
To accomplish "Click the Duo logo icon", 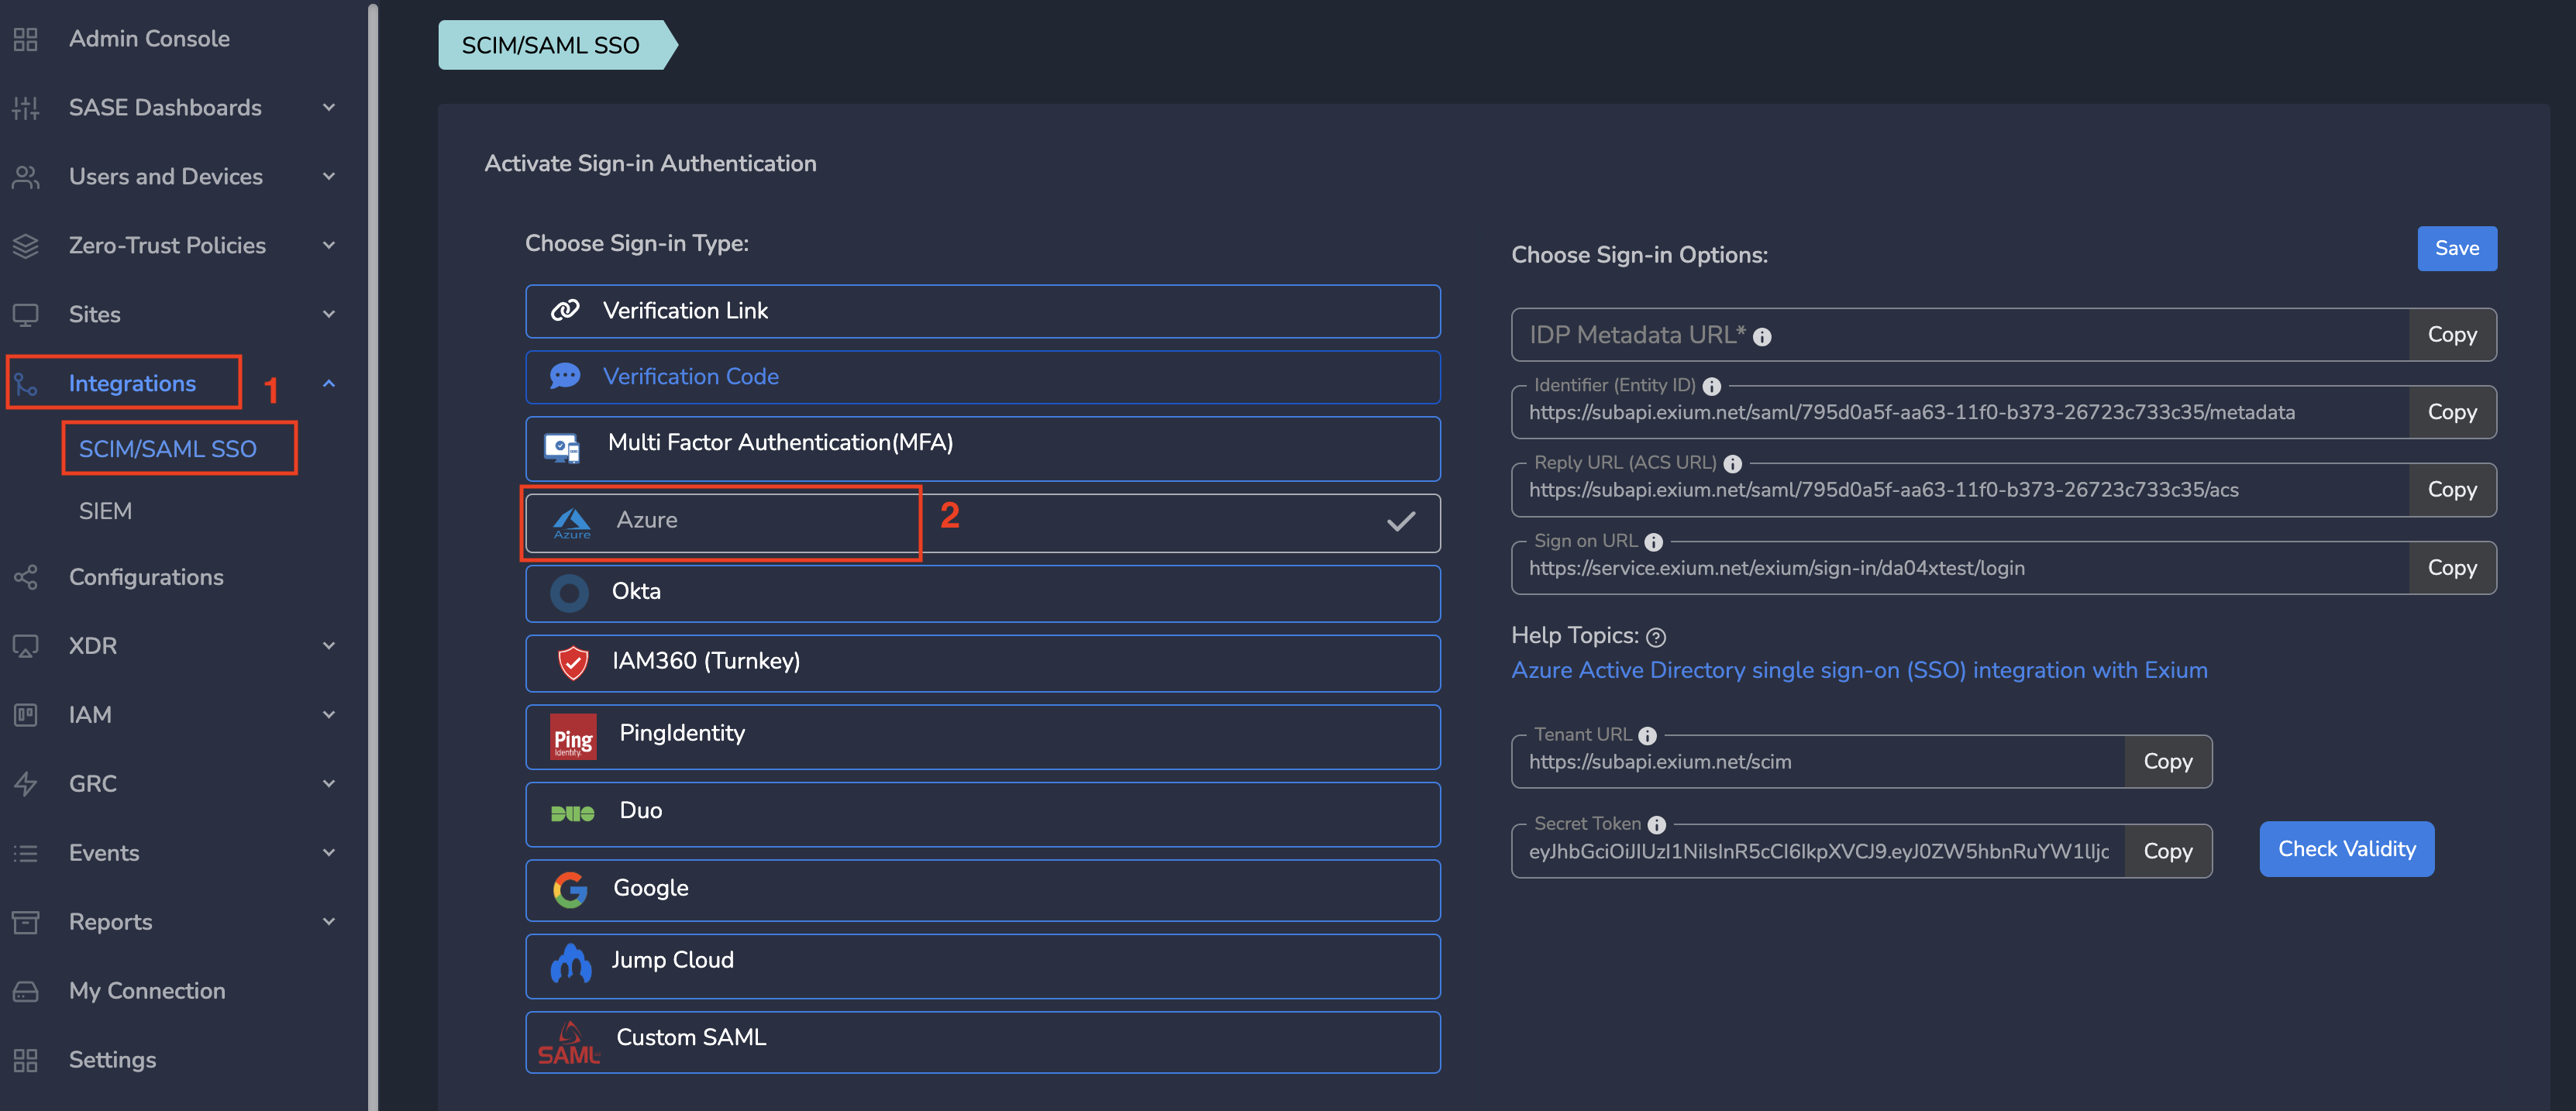I will (x=572, y=813).
